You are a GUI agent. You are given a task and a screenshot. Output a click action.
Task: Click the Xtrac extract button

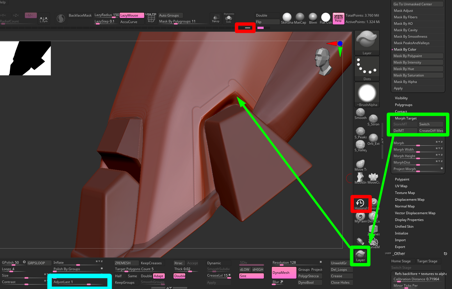point(179,263)
